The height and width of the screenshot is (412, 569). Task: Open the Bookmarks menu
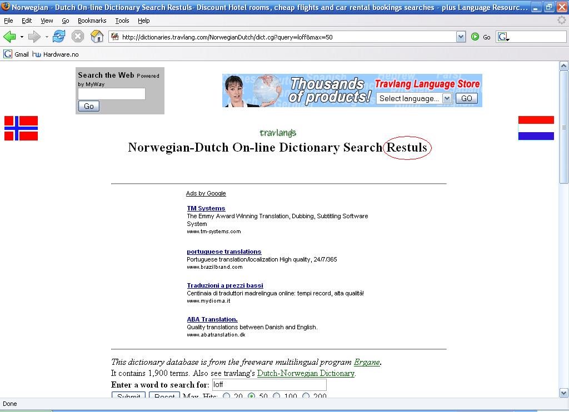point(92,21)
